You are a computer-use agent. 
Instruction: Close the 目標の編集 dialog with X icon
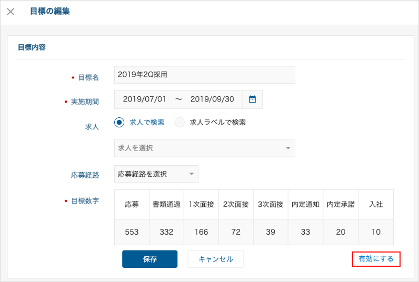click(11, 12)
